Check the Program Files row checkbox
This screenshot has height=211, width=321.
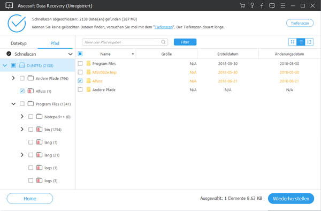click(x=80, y=64)
